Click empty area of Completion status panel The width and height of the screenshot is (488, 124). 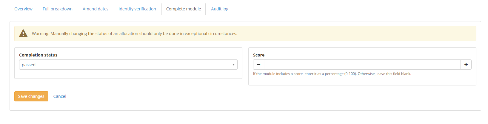(128, 74)
